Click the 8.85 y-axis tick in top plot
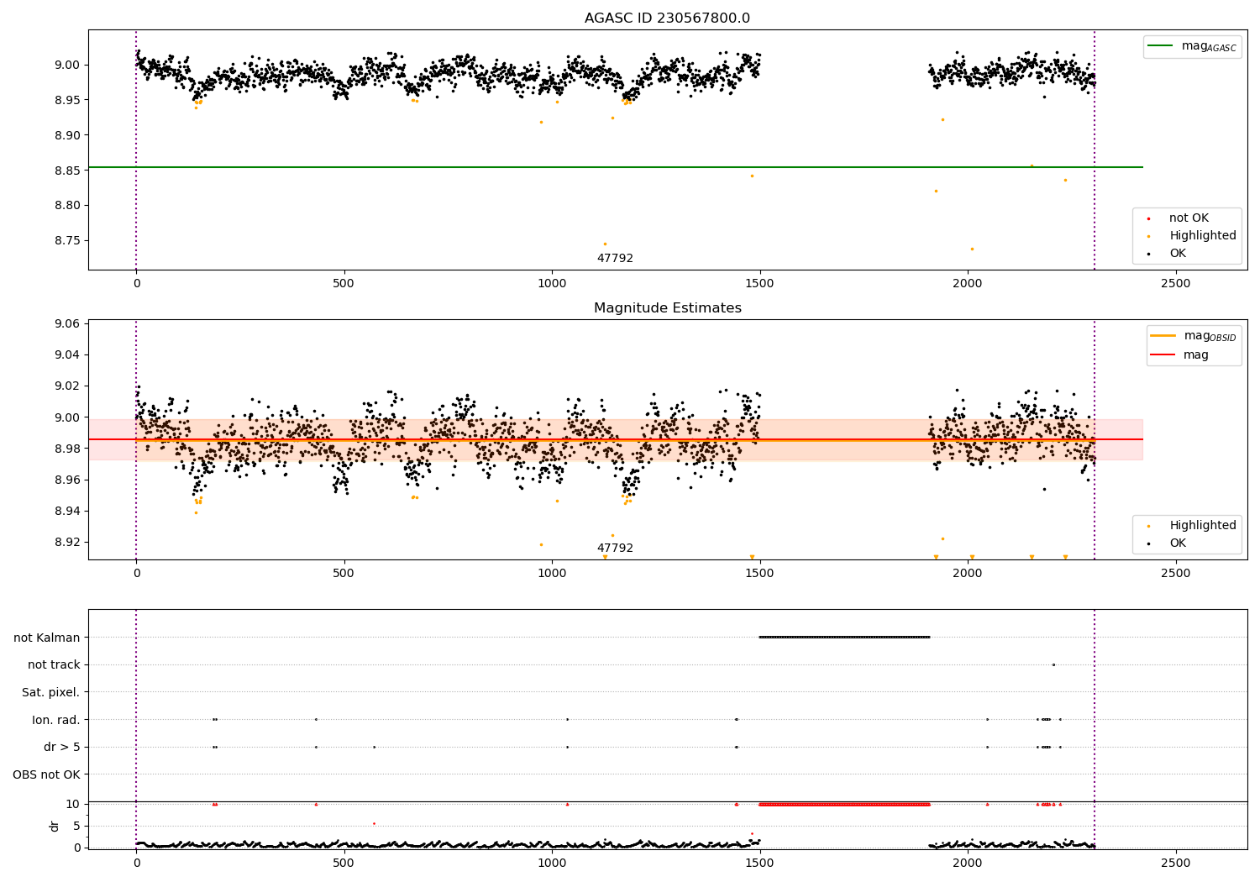 click(67, 171)
